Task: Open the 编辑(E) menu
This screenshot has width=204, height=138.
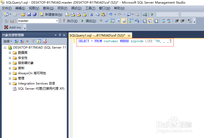Action: [20, 8]
